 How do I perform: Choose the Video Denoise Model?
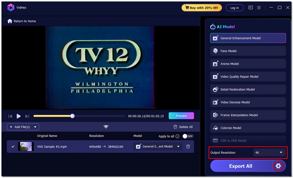[x=248, y=102]
